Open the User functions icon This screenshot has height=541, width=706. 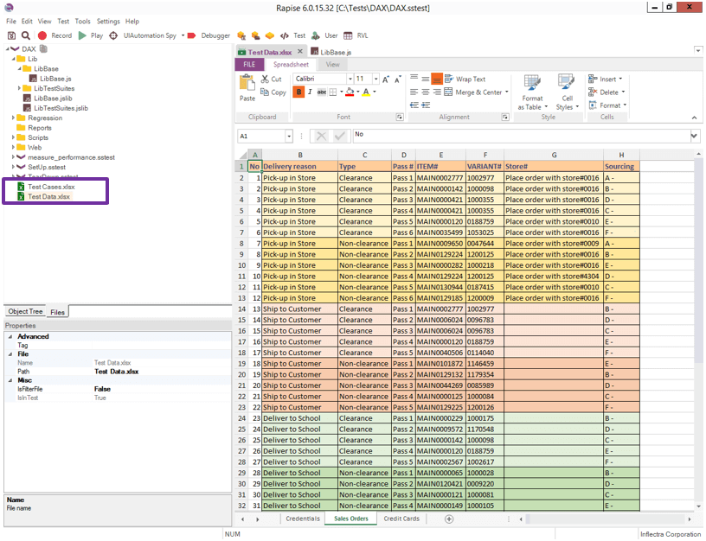[316, 35]
